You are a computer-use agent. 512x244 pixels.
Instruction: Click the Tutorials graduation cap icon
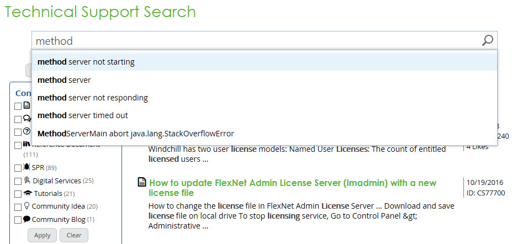27,193
